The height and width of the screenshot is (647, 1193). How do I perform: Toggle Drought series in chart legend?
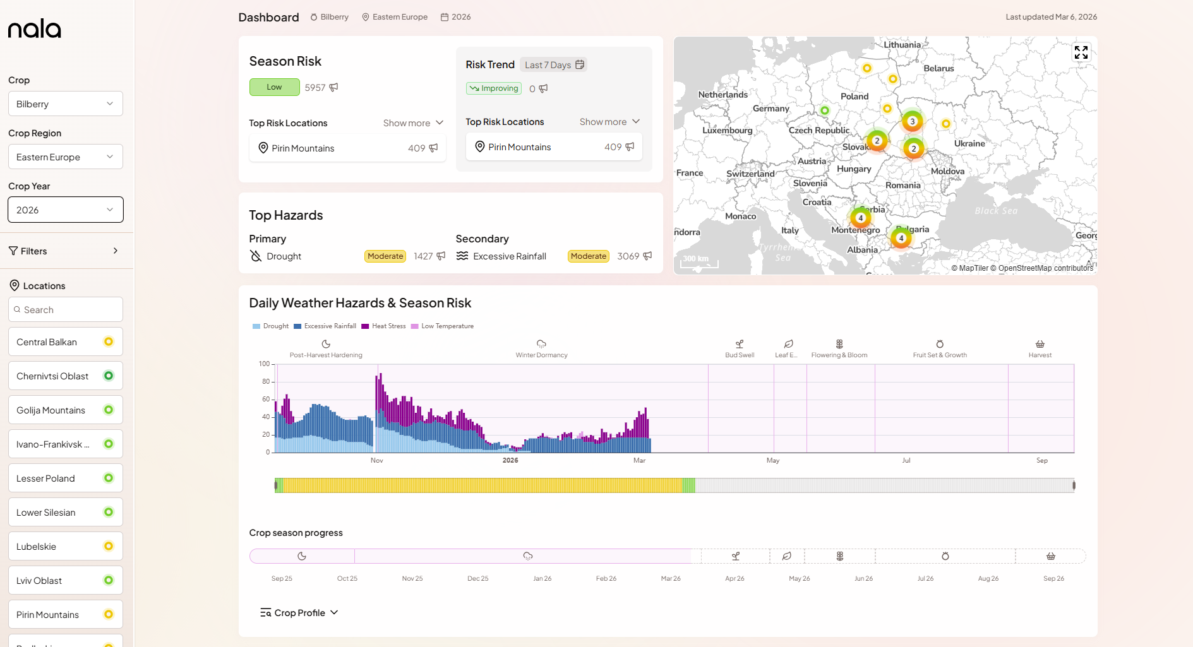270,326
